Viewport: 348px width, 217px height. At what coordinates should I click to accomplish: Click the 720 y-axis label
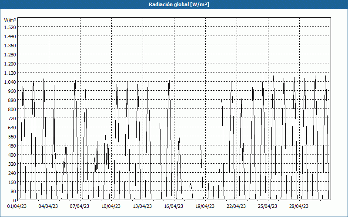[x=12, y=118]
